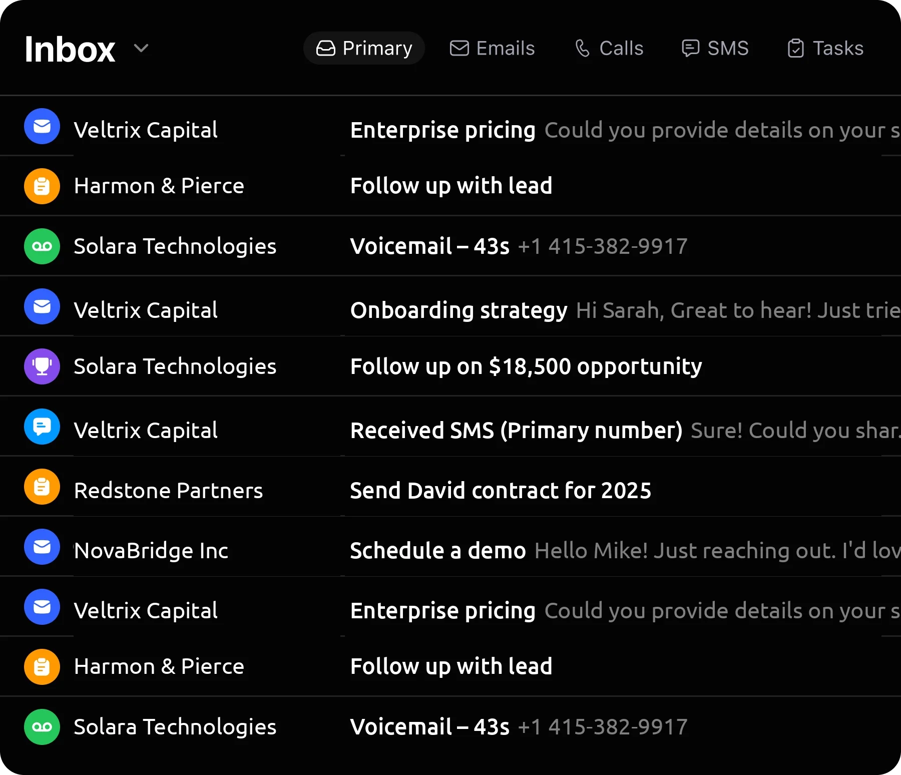Click the green voicemail icon next to Solara Technologies

tap(42, 246)
